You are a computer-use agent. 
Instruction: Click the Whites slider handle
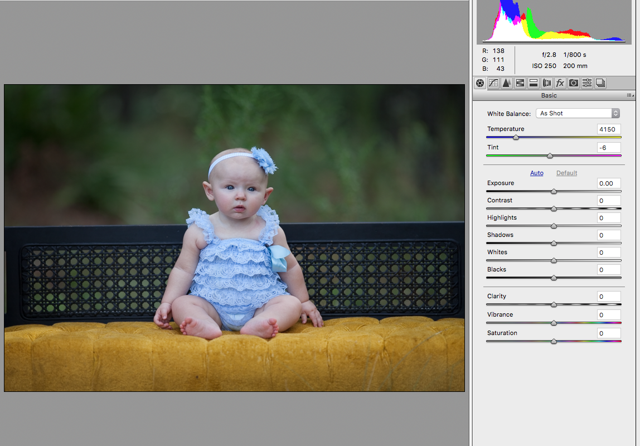[554, 261]
